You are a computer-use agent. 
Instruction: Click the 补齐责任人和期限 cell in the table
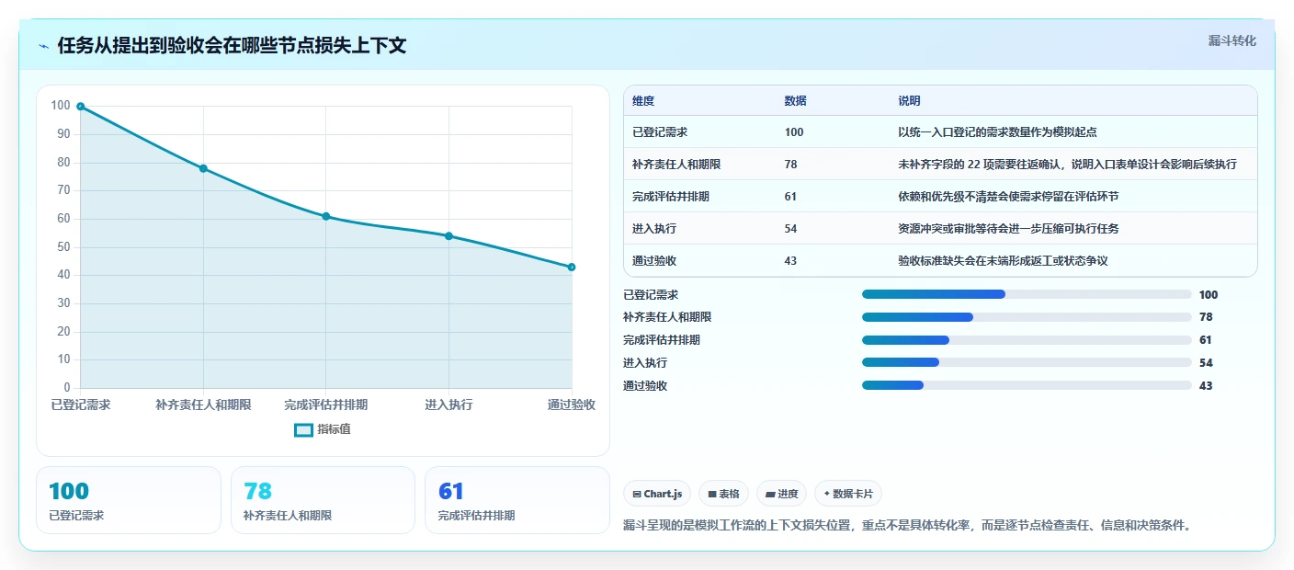pos(676,165)
